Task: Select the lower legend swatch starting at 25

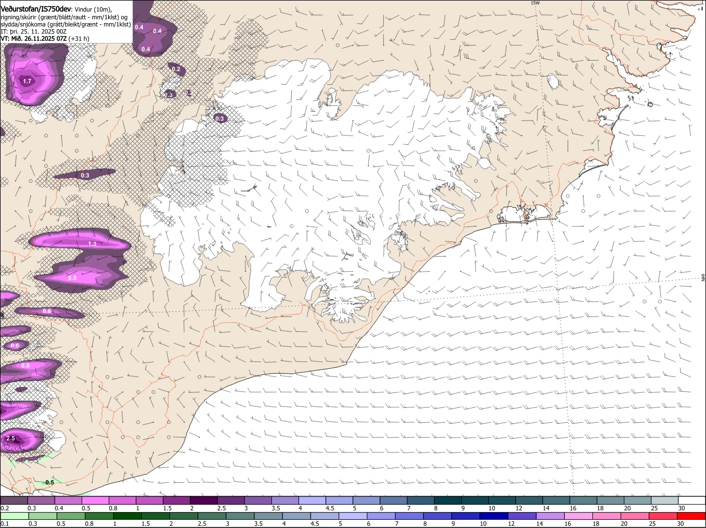Action: click(x=665, y=516)
